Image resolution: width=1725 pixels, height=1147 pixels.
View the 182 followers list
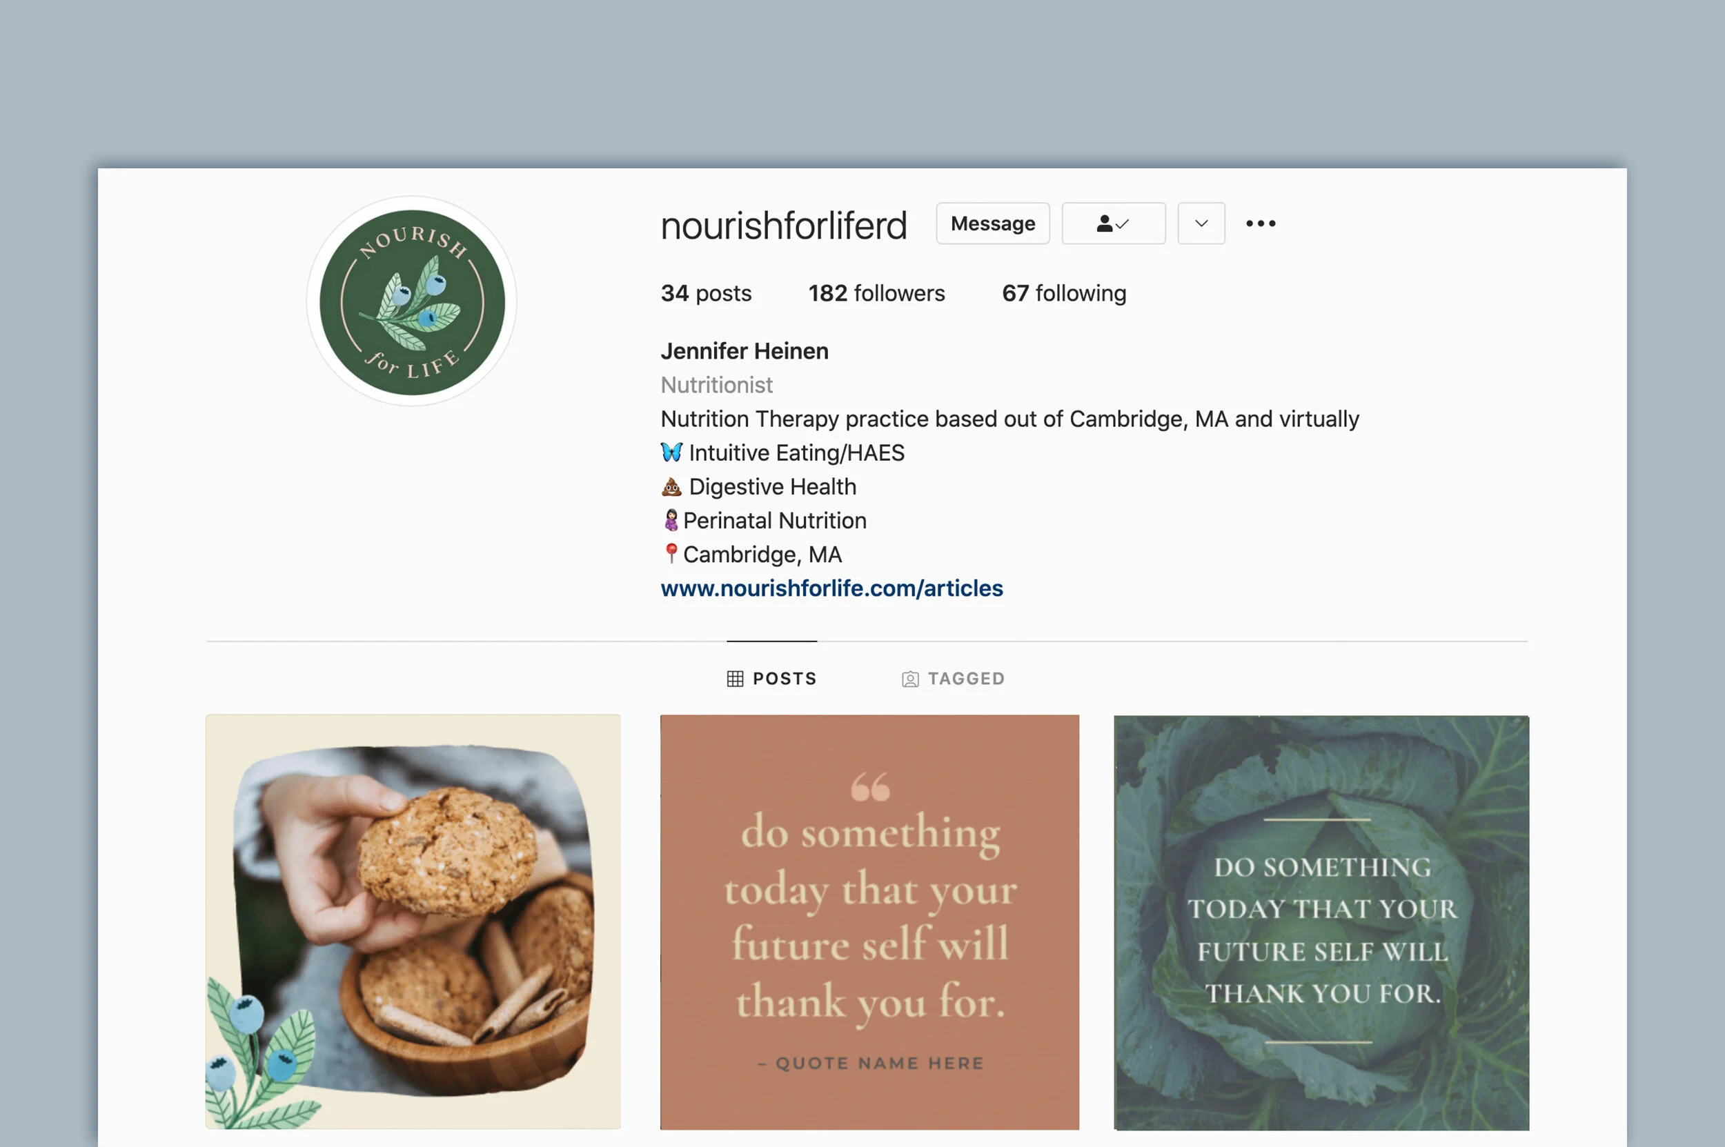876,293
